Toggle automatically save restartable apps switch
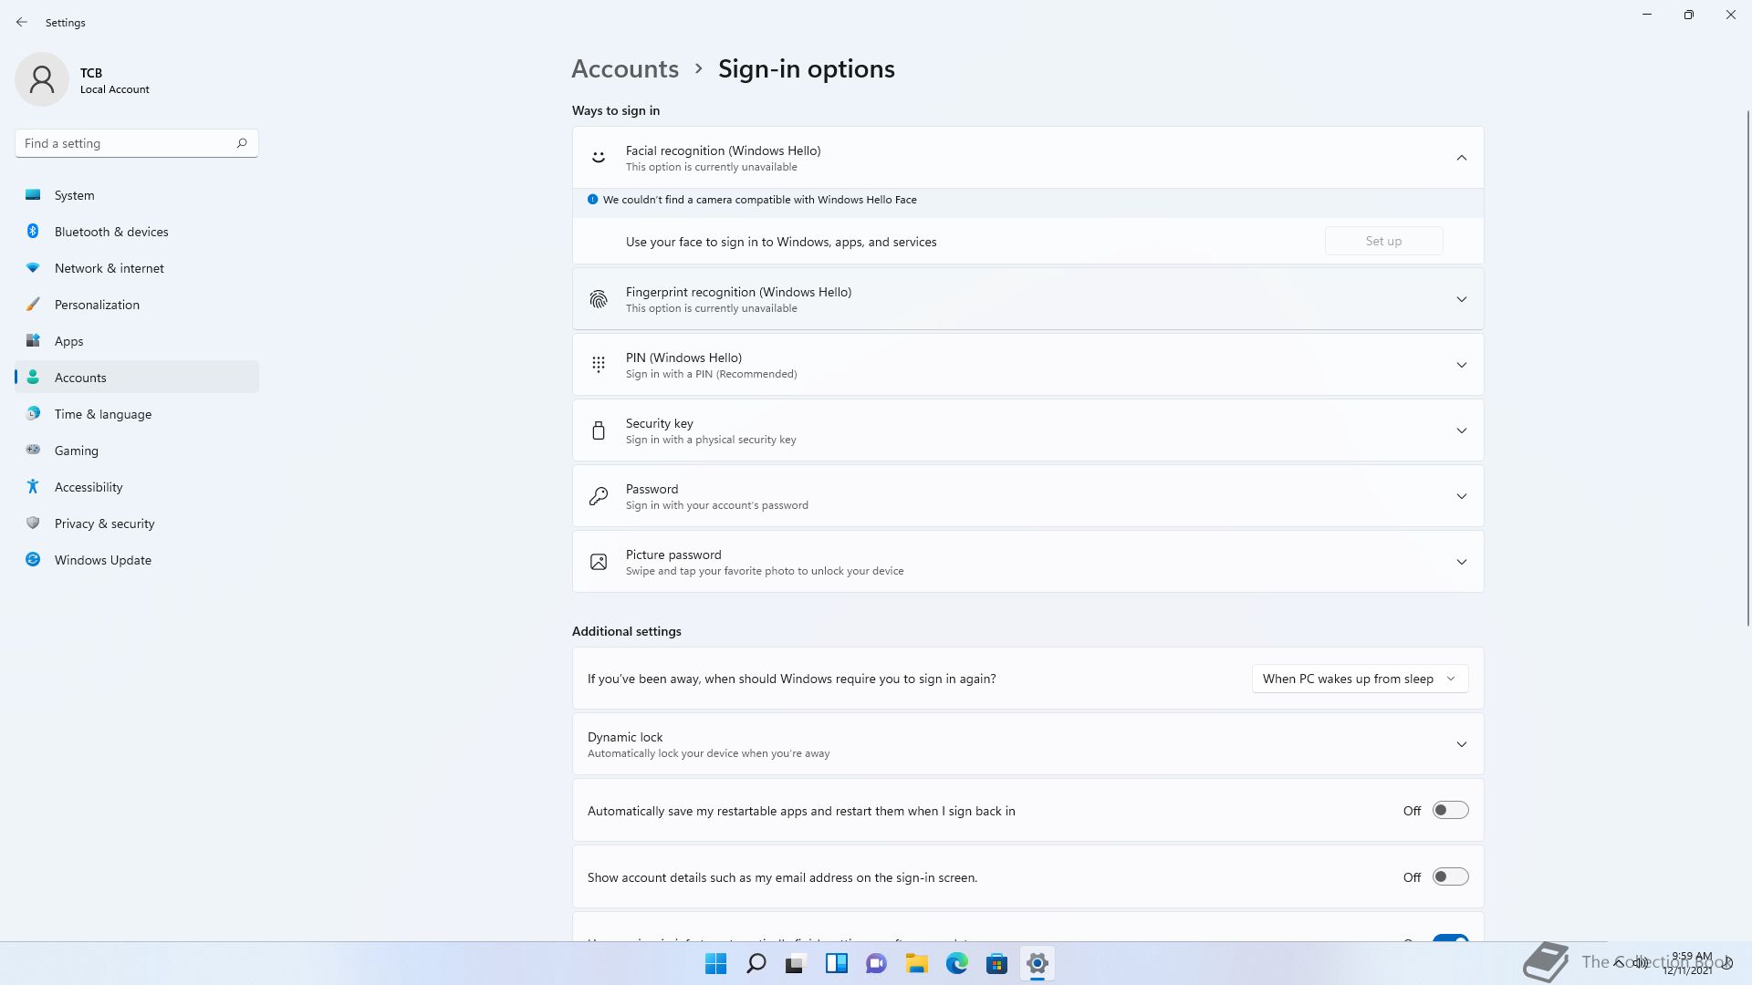 tap(1449, 810)
